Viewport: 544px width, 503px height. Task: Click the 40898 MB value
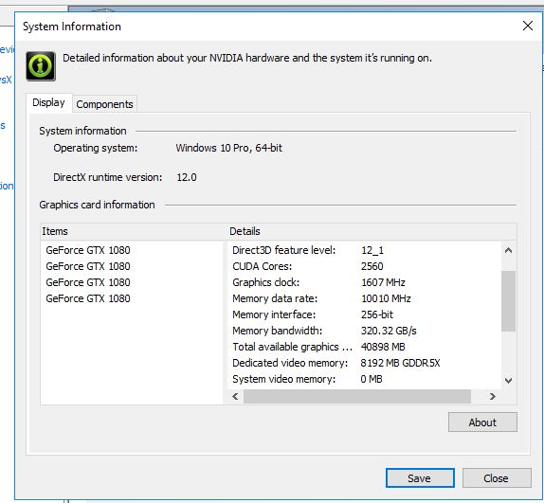tap(383, 347)
